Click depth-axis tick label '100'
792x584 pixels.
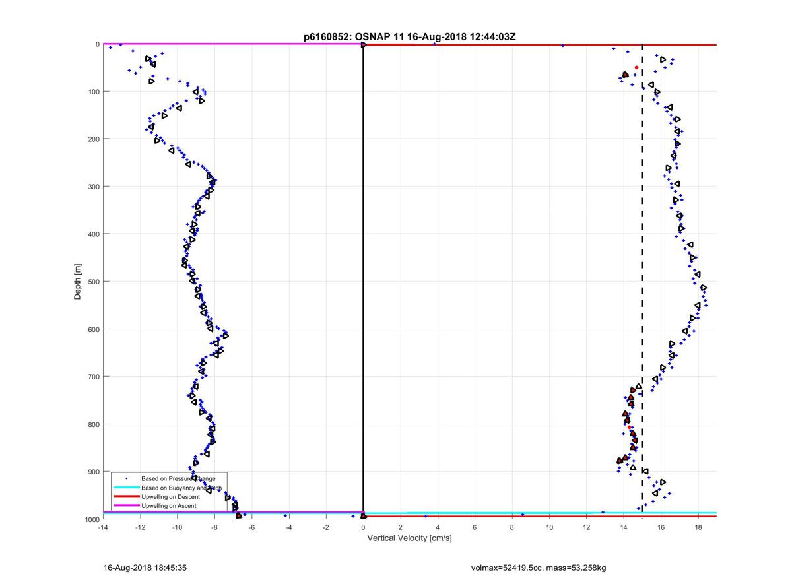(93, 91)
